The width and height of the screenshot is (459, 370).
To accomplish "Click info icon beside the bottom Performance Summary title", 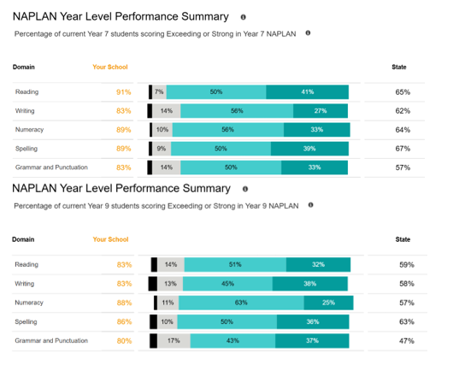I will (x=245, y=189).
